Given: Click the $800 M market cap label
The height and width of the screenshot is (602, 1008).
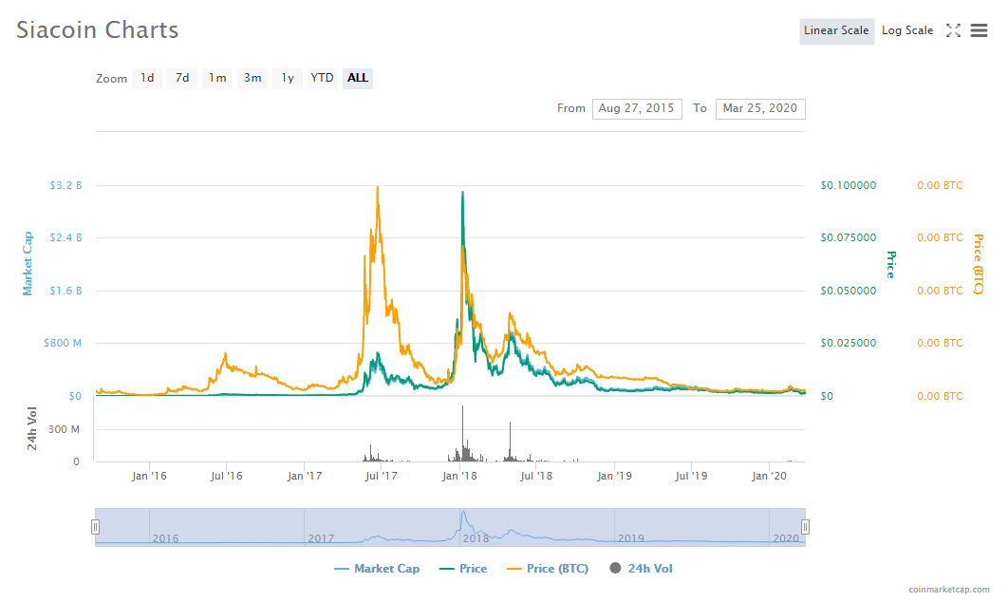Looking at the screenshot, I should point(63,343).
